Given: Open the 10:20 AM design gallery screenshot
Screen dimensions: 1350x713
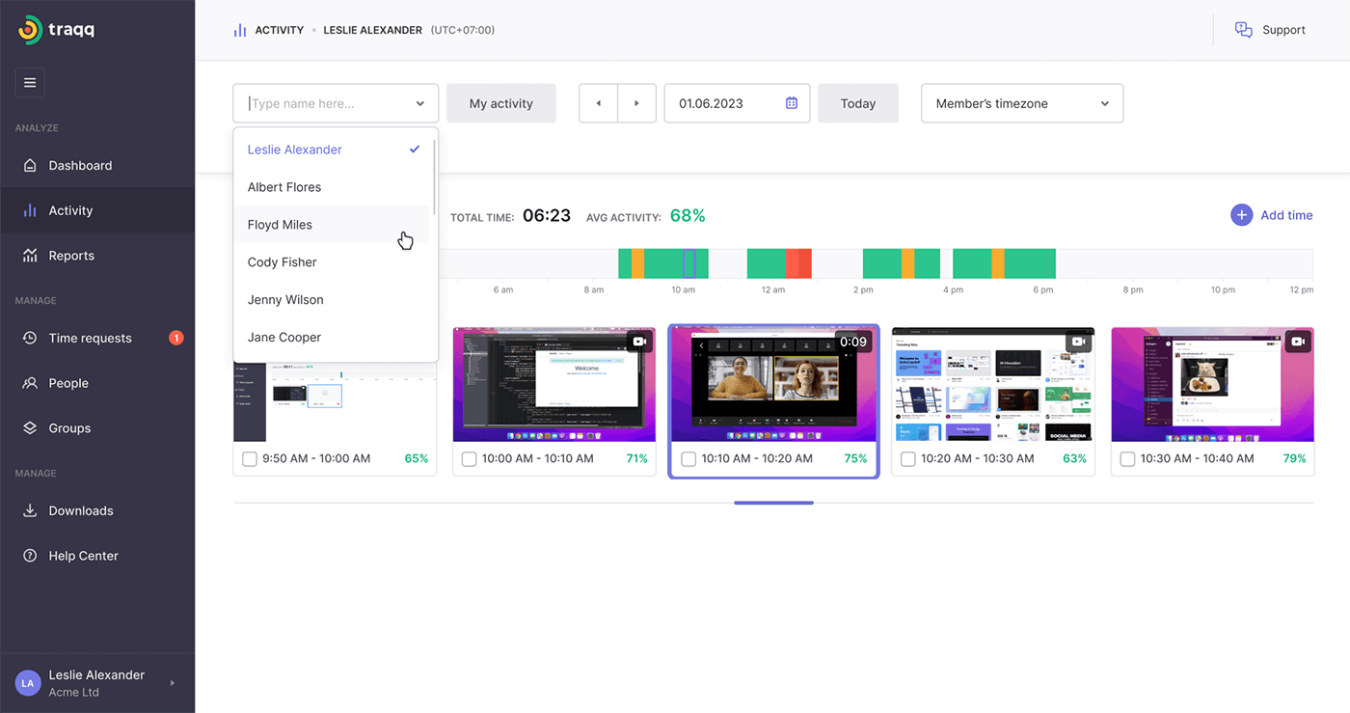Looking at the screenshot, I should click(x=993, y=383).
